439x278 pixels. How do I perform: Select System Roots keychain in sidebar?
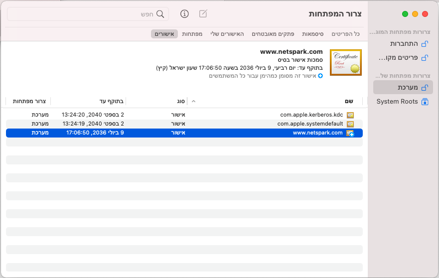tap(403, 102)
